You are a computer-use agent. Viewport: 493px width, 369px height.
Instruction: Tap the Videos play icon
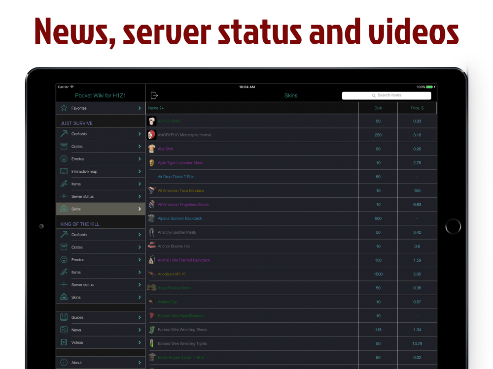point(64,342)
